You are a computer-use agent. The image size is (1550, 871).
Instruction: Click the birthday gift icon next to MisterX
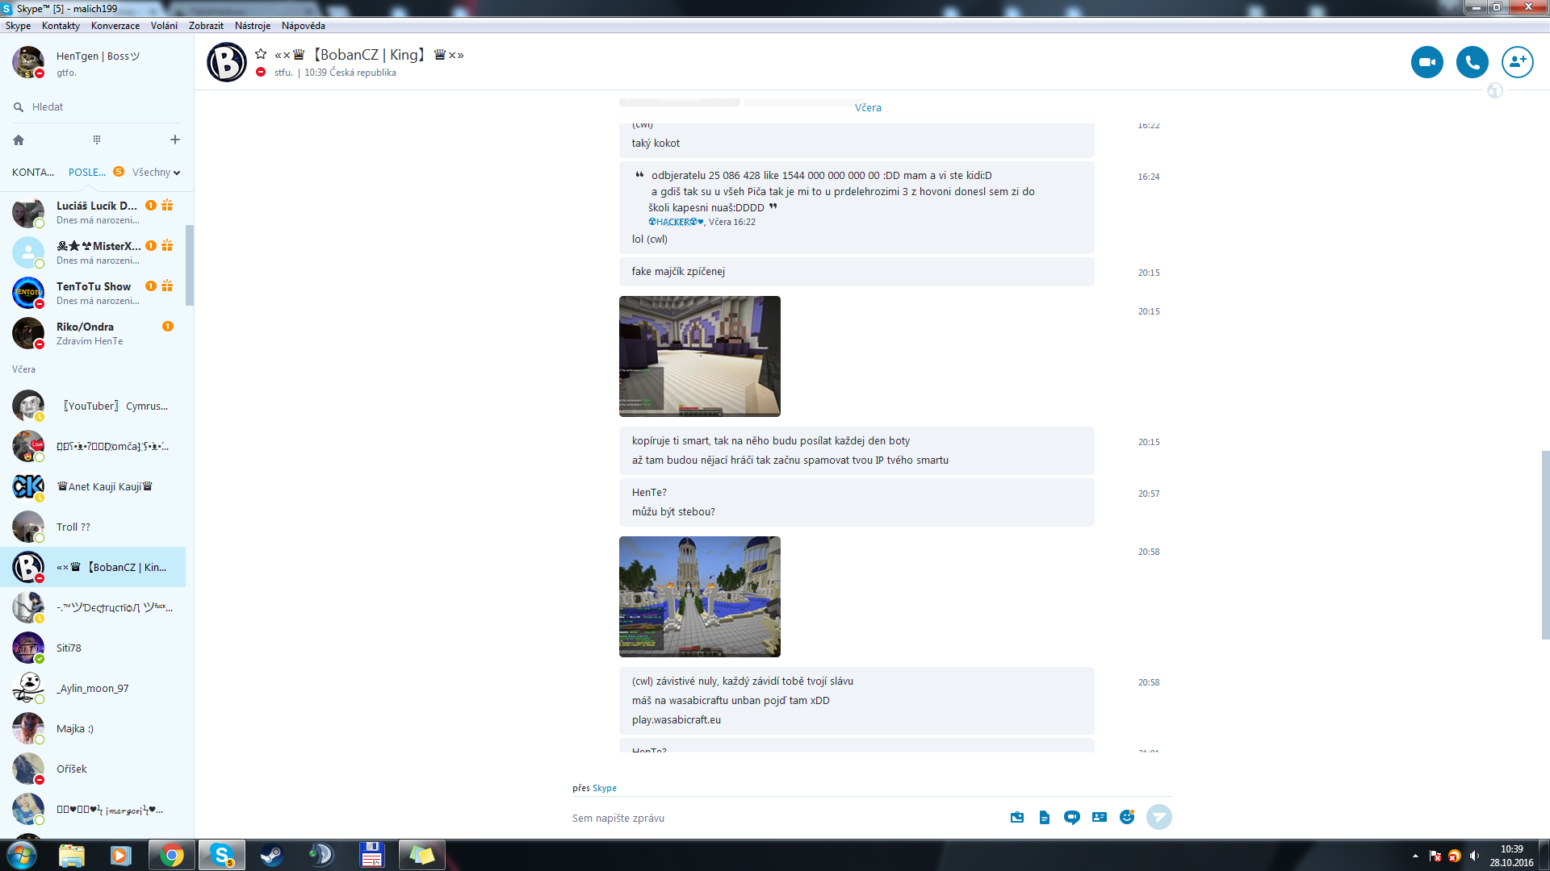click(167, 245)
